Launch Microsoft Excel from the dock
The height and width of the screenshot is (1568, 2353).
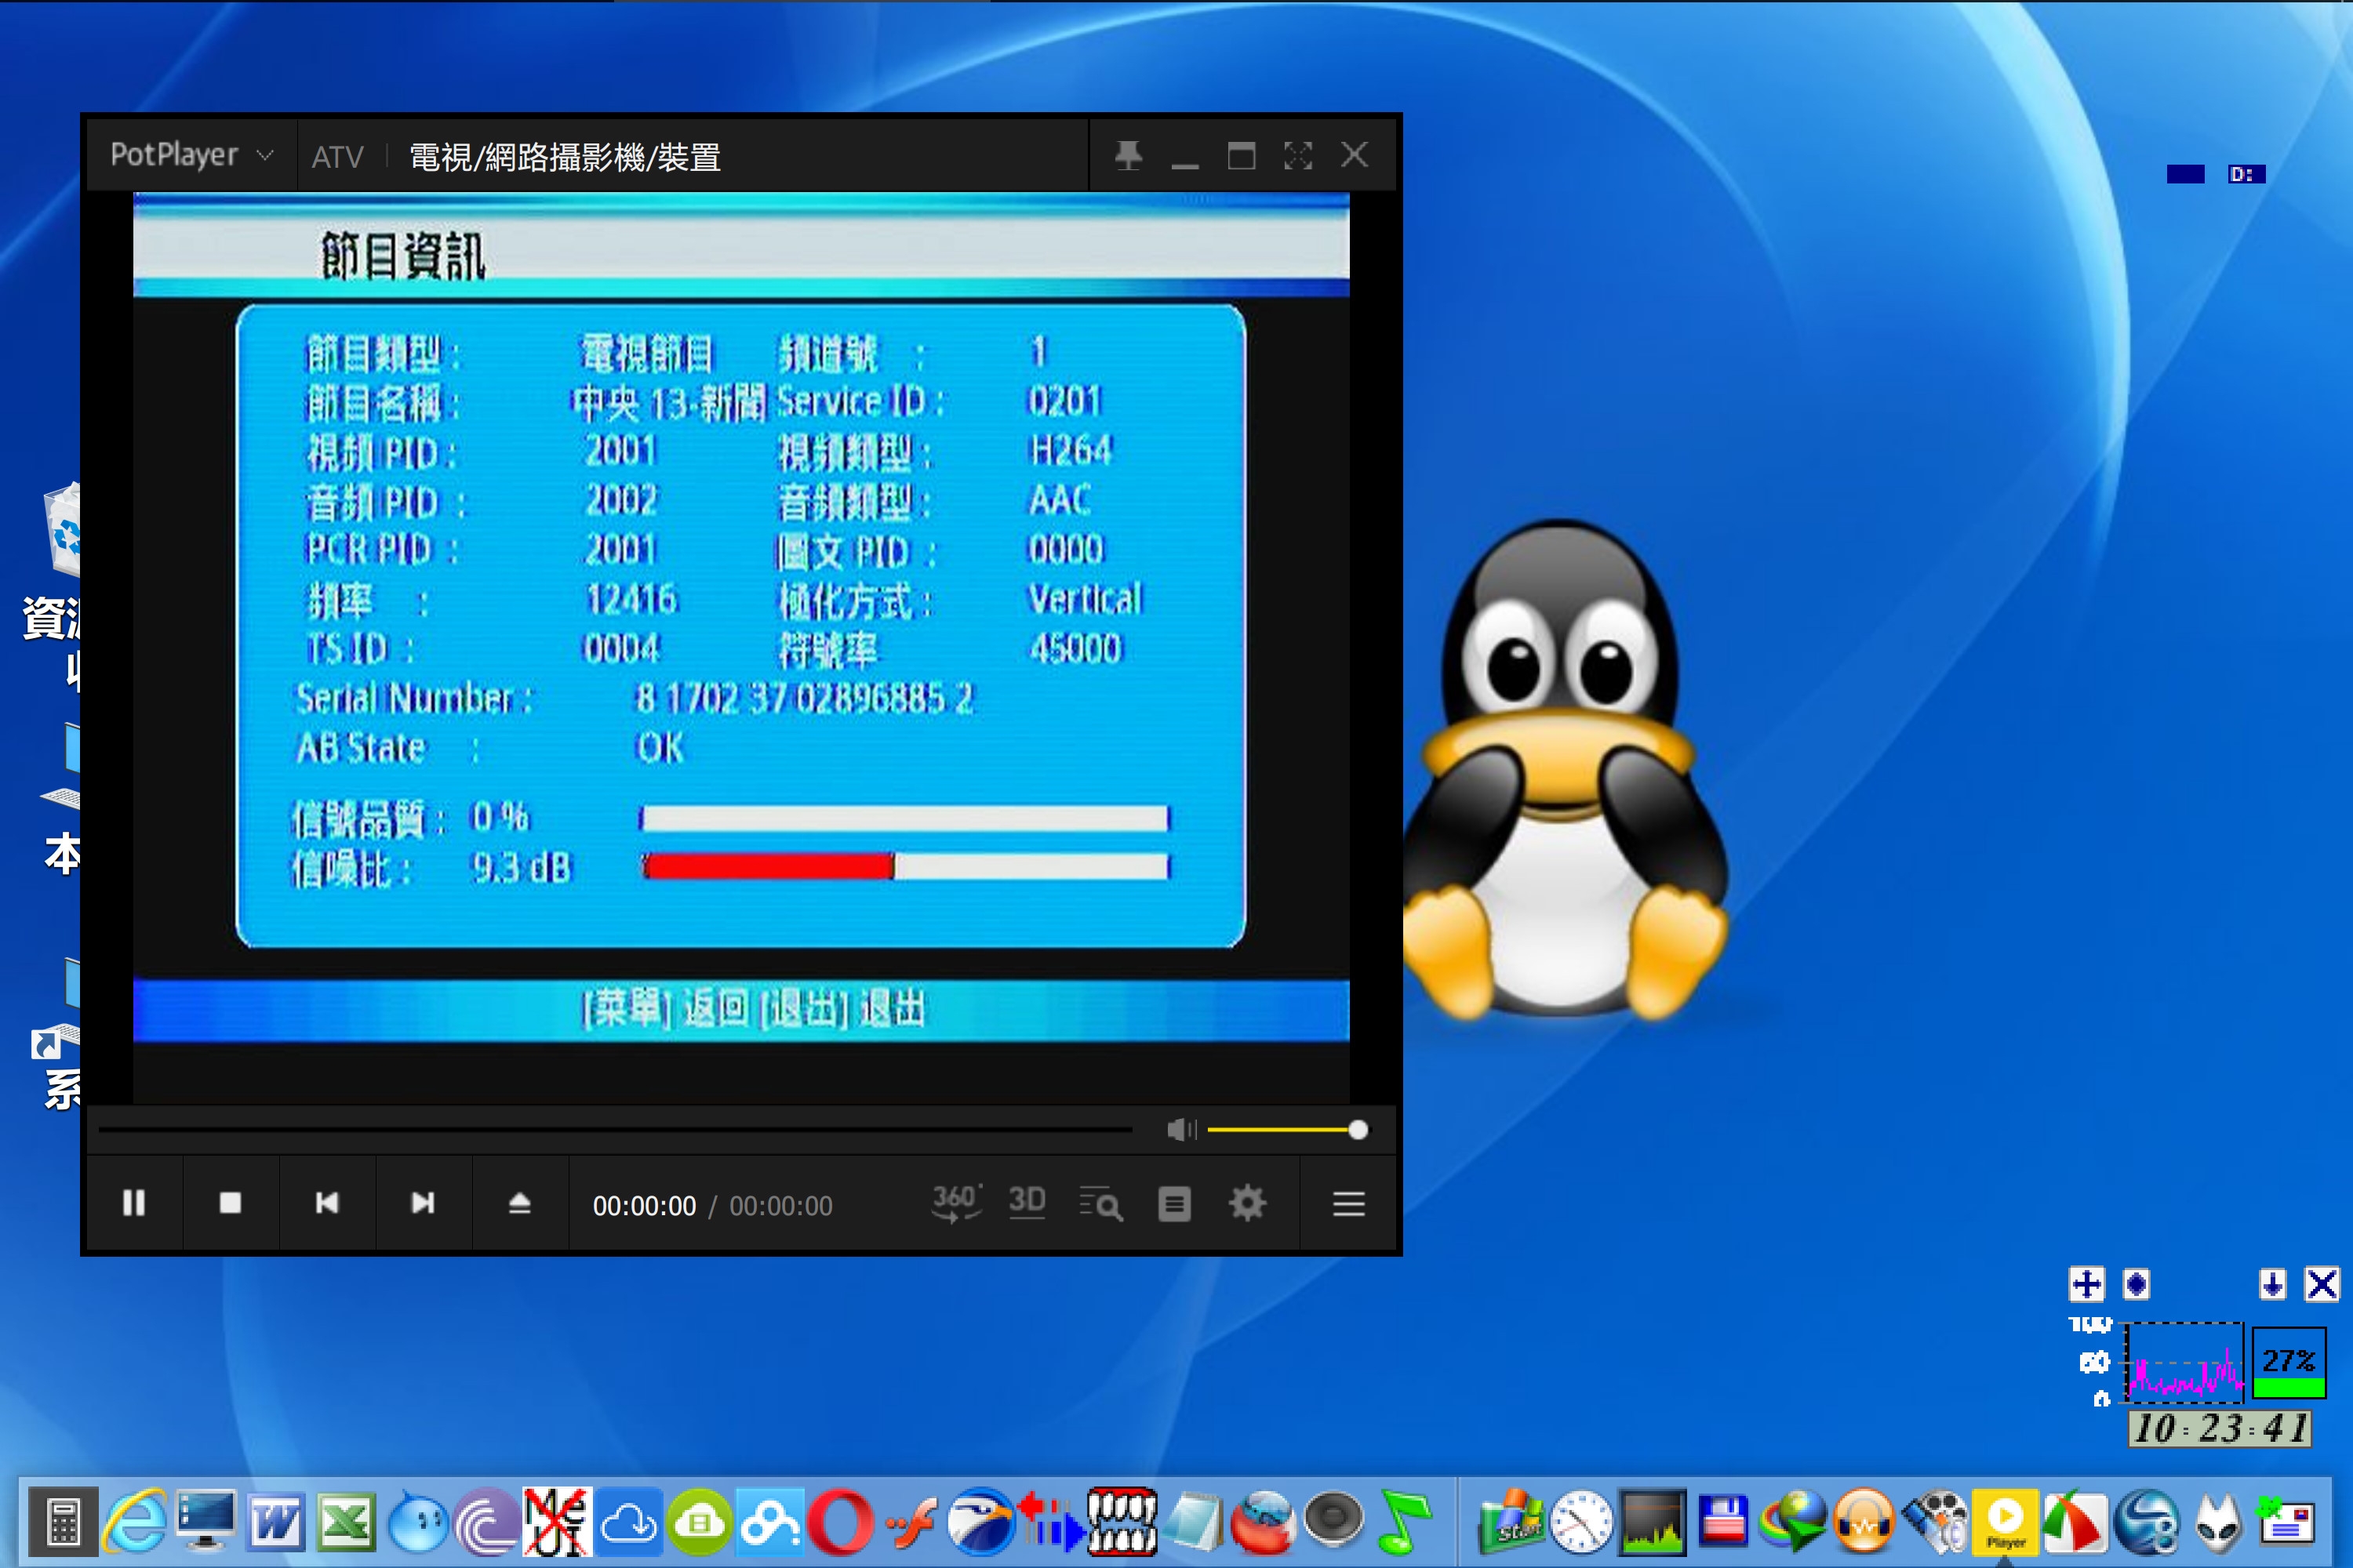346,1522
